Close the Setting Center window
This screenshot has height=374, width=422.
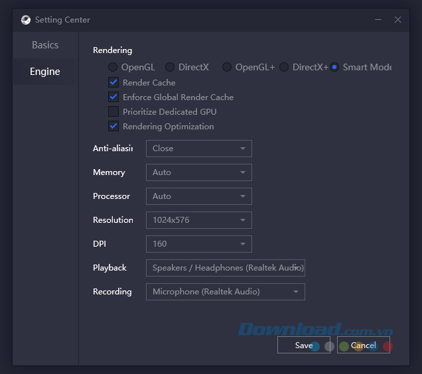point(397,20)
